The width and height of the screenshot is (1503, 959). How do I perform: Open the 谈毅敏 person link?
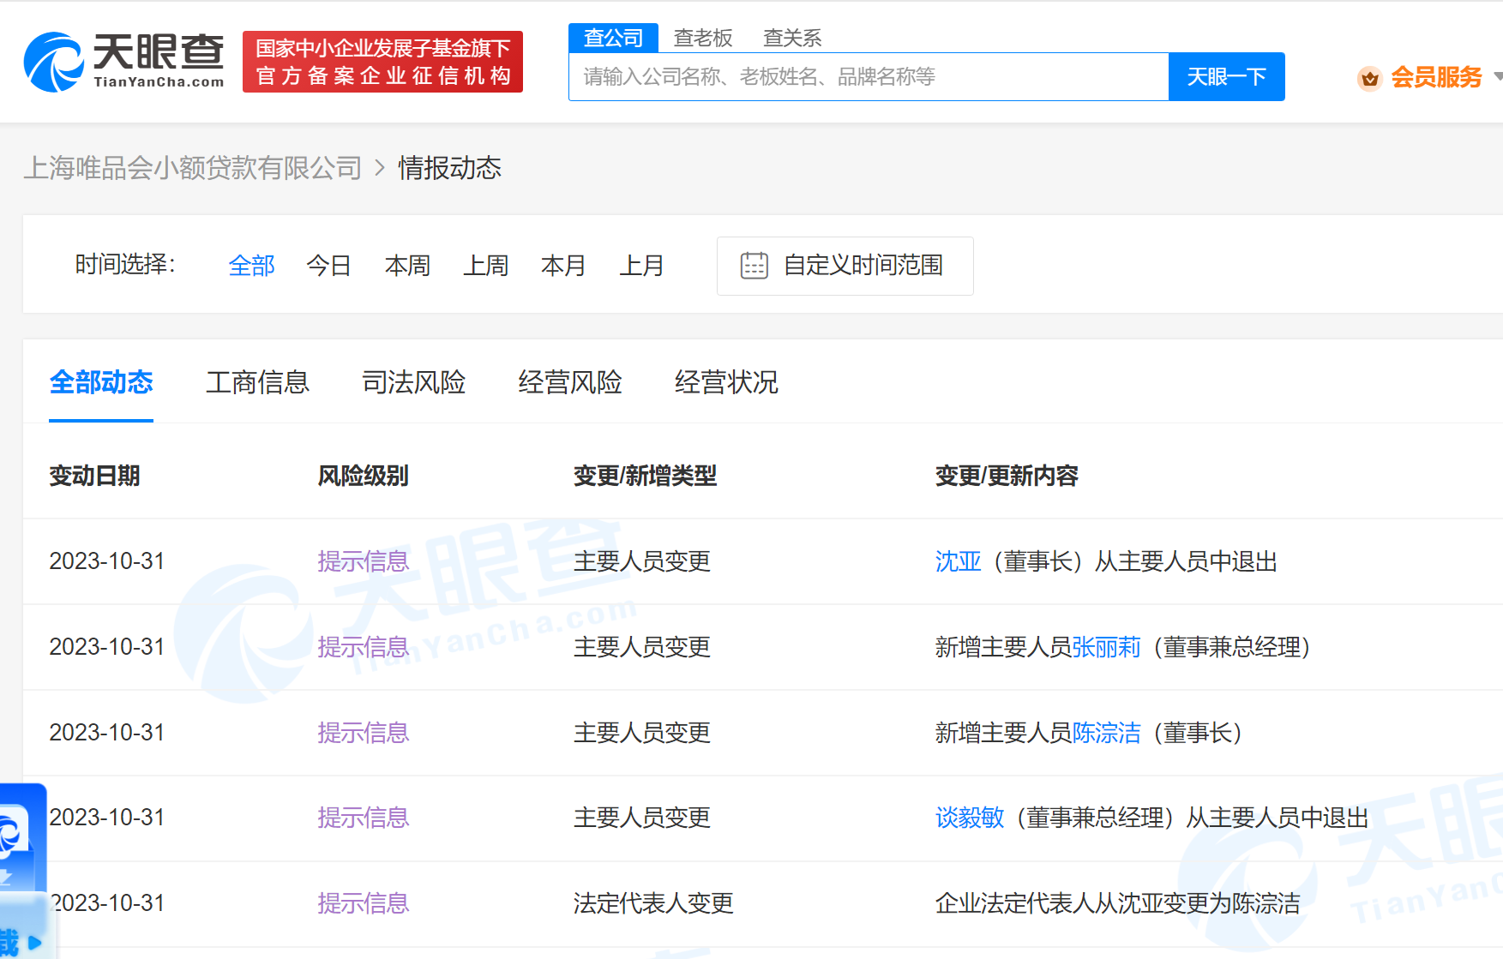[969, 818]
